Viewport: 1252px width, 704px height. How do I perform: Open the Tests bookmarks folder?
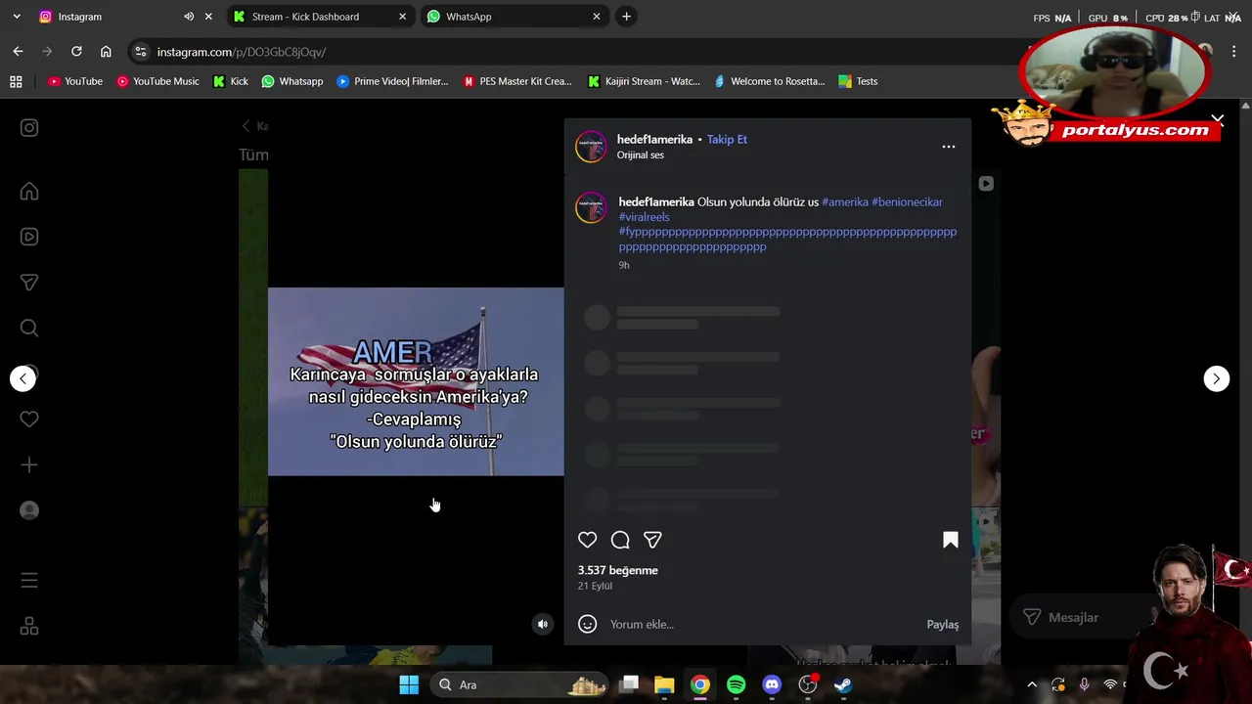[857, 81]
